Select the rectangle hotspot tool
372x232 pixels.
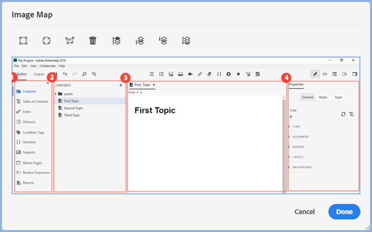click(23, 40)
